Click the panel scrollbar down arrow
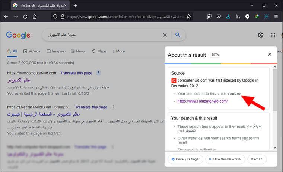The height and width of the screenshot is (172, 283). 275,148
